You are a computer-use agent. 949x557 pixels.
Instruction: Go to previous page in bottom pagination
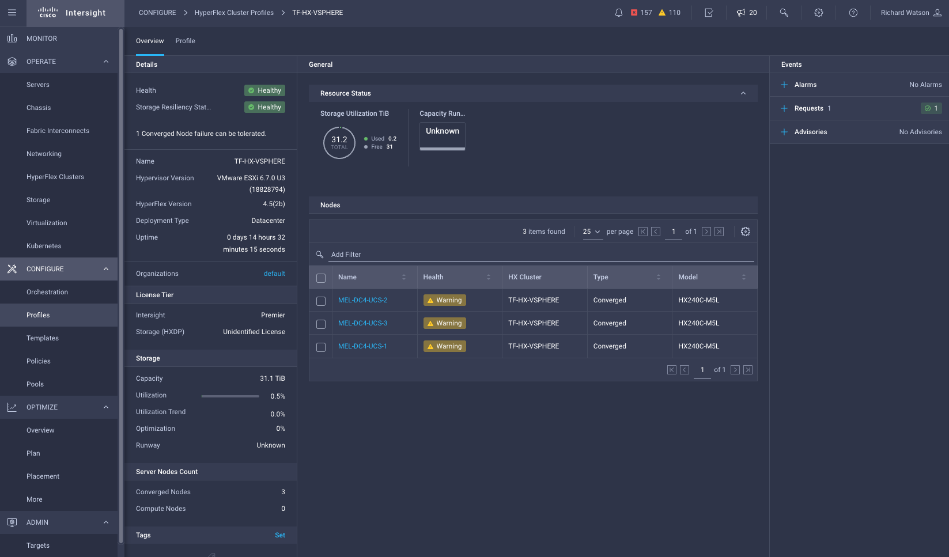click(685, 370)
